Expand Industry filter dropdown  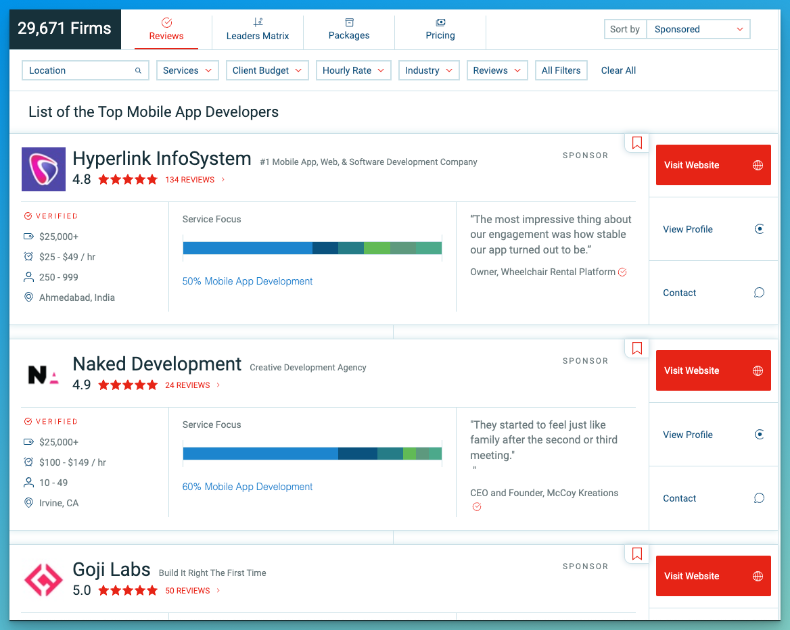pos(429,70)
